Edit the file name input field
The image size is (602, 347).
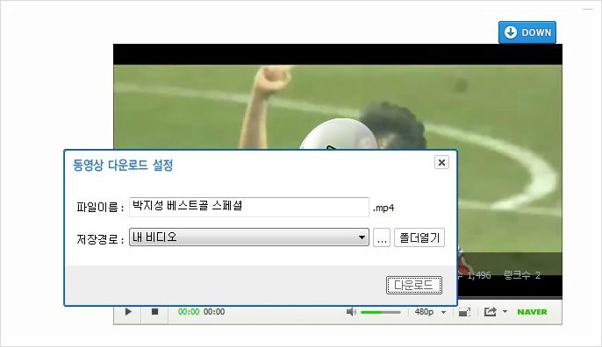pos(249,207)
